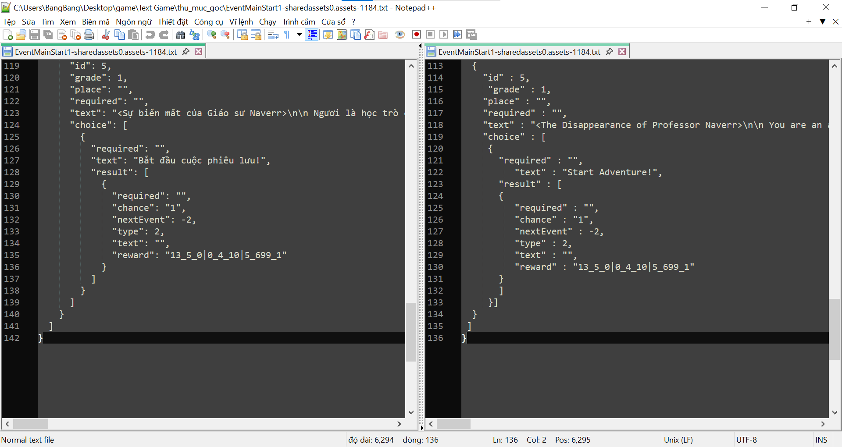The width and height of the screenshot is (842, 447).
Task: Cut selection with the scissors icon
Action: tap(106, 35)
